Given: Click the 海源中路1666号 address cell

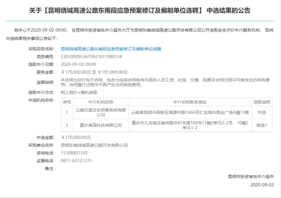Looking at the screenshot, I should [x=189, y=112].
